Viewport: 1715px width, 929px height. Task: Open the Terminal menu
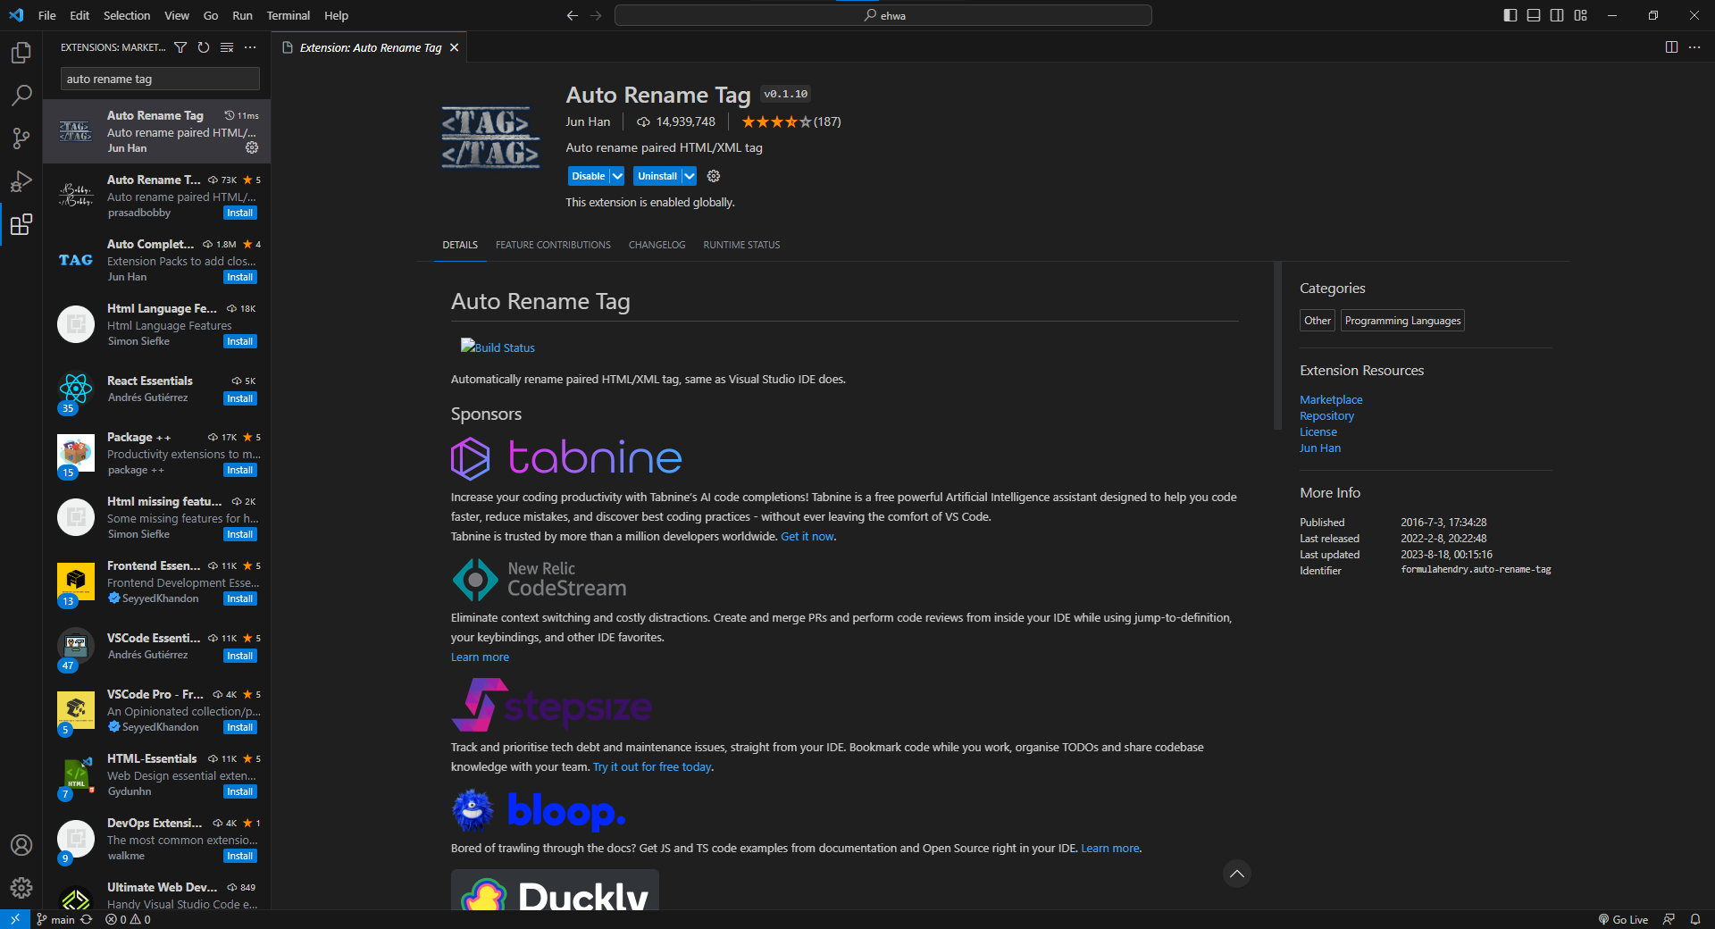pyautogui.click(x=288, y=15)
